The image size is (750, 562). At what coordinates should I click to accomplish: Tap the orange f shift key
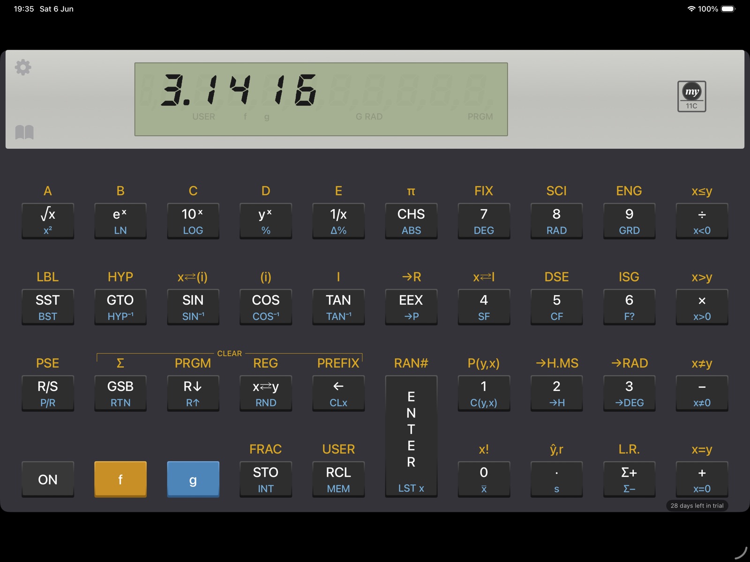point(120,480)
